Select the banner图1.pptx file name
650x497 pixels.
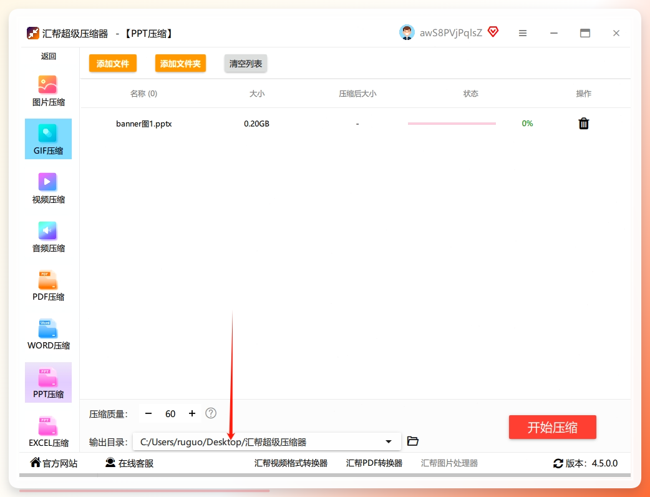point(144,124)
